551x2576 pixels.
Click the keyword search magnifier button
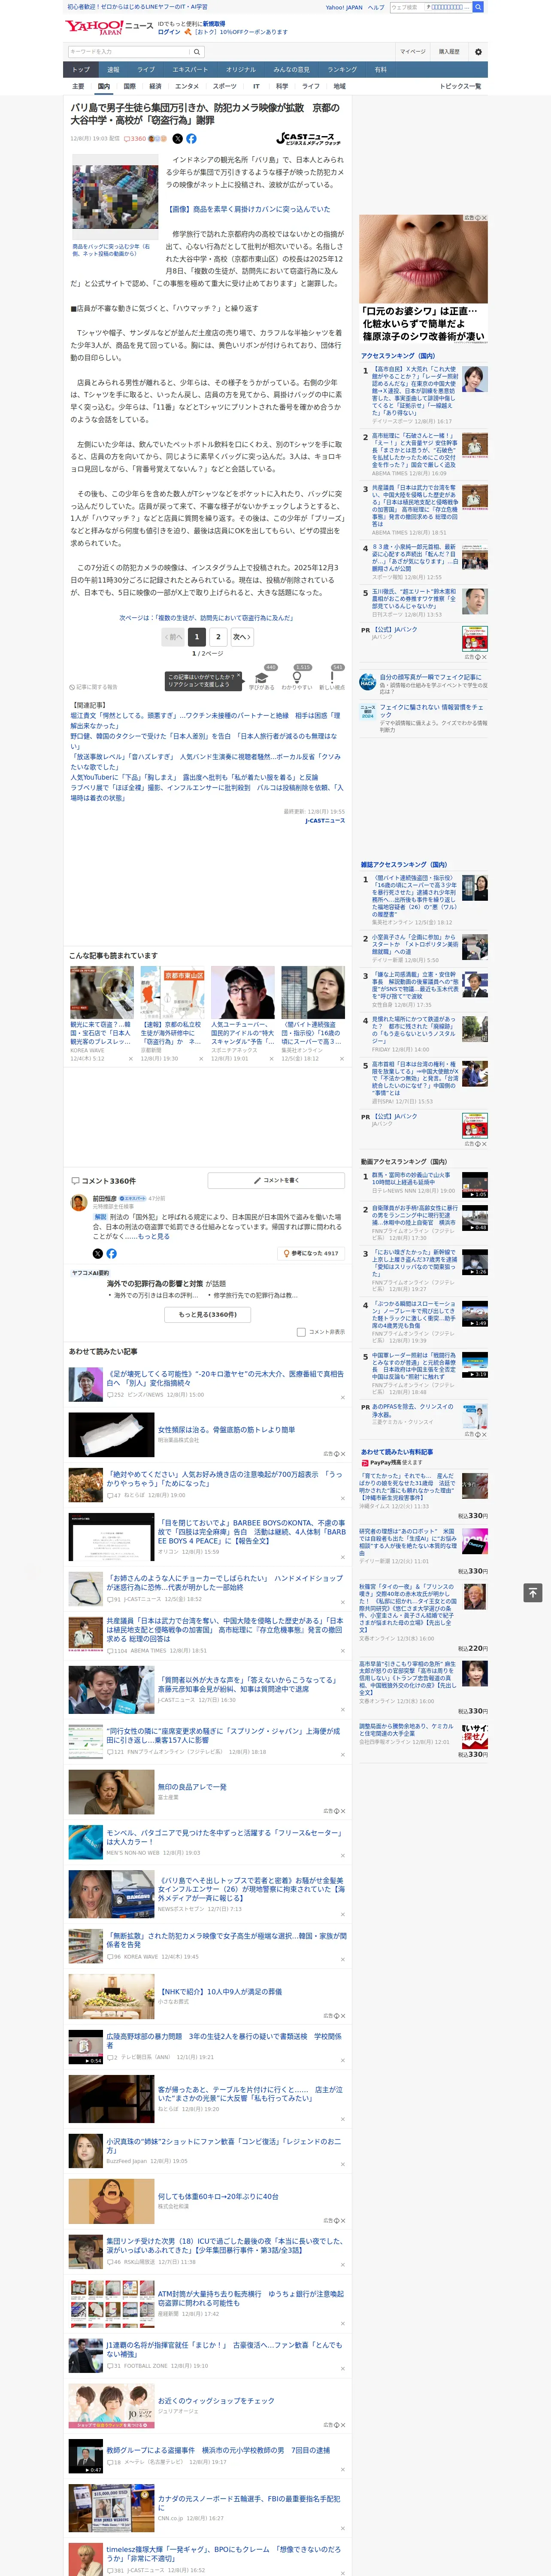click(197, 51)
